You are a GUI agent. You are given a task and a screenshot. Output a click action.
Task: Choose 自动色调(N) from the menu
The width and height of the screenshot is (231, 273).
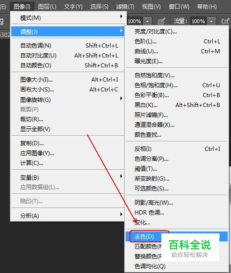pos(68,46)
